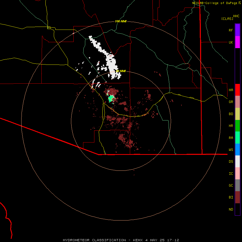Click the HA red legend swatch

[237, 90]
